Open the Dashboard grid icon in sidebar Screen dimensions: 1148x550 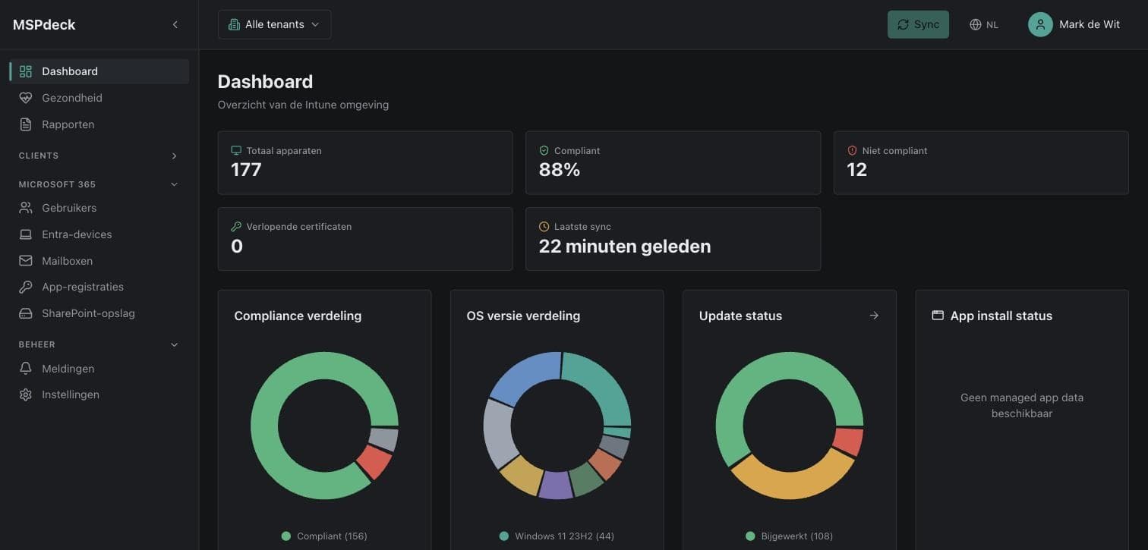26,71
